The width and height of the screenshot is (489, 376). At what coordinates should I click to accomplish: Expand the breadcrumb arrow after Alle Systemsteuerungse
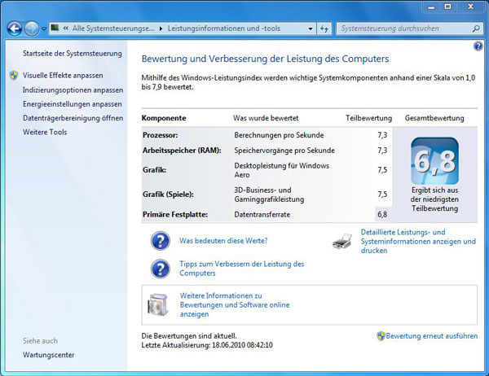tap(161, 28)
